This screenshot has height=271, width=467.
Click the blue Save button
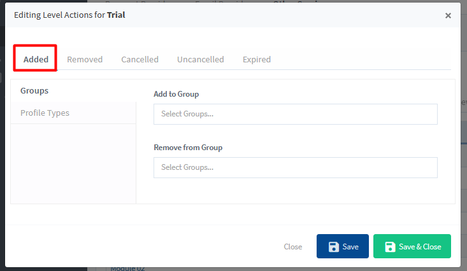coord(343,246)
